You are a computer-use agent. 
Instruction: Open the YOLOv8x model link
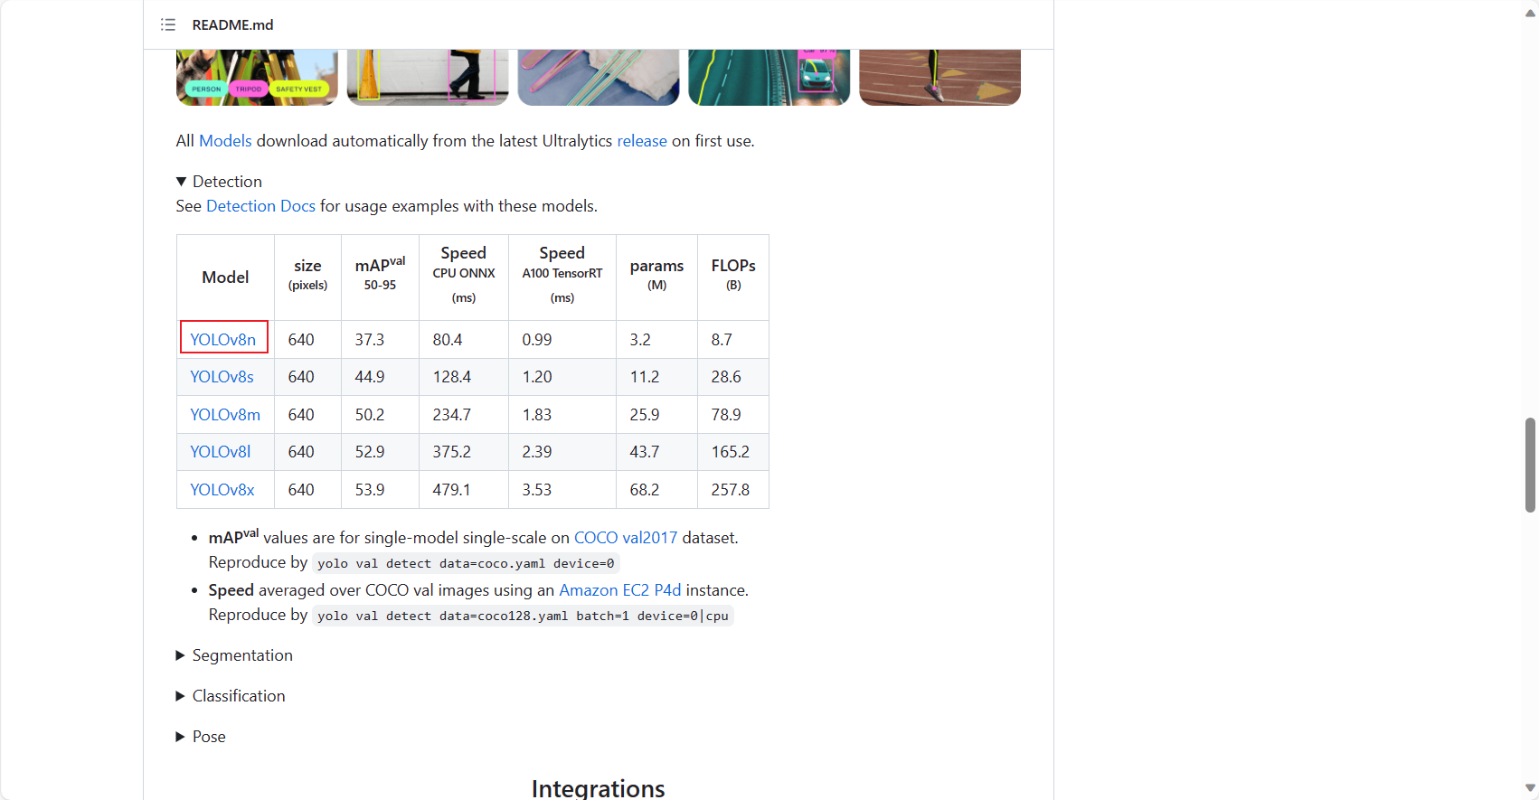[222, 490]
